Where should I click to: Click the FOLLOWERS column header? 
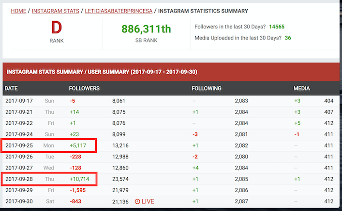tap(84, 89)
